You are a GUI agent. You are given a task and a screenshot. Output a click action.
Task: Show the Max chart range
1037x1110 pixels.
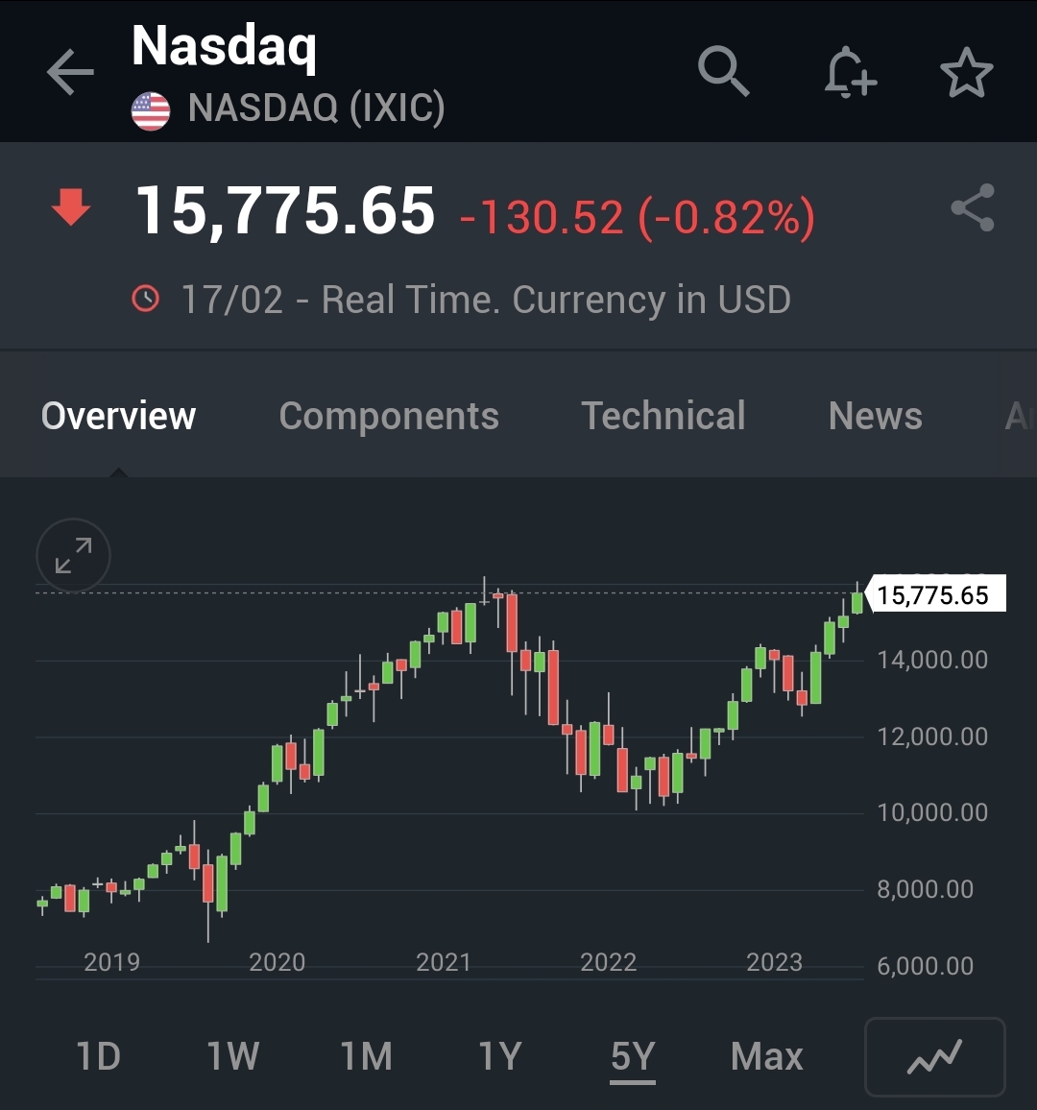click(766, 1056)
